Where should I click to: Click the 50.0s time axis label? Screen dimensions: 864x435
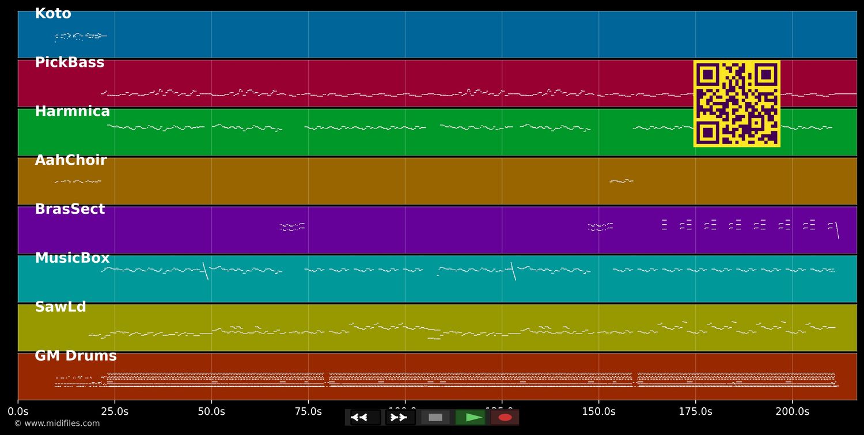211,412
